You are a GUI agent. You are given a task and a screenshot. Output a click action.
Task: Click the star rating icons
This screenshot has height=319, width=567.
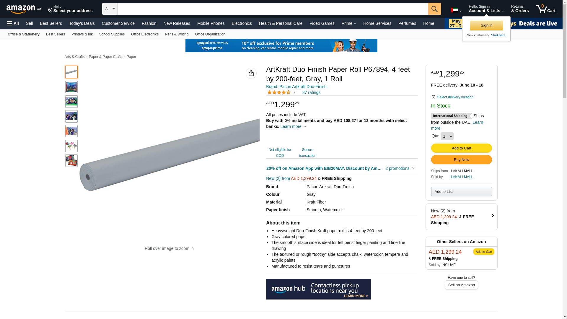(279, 92)
